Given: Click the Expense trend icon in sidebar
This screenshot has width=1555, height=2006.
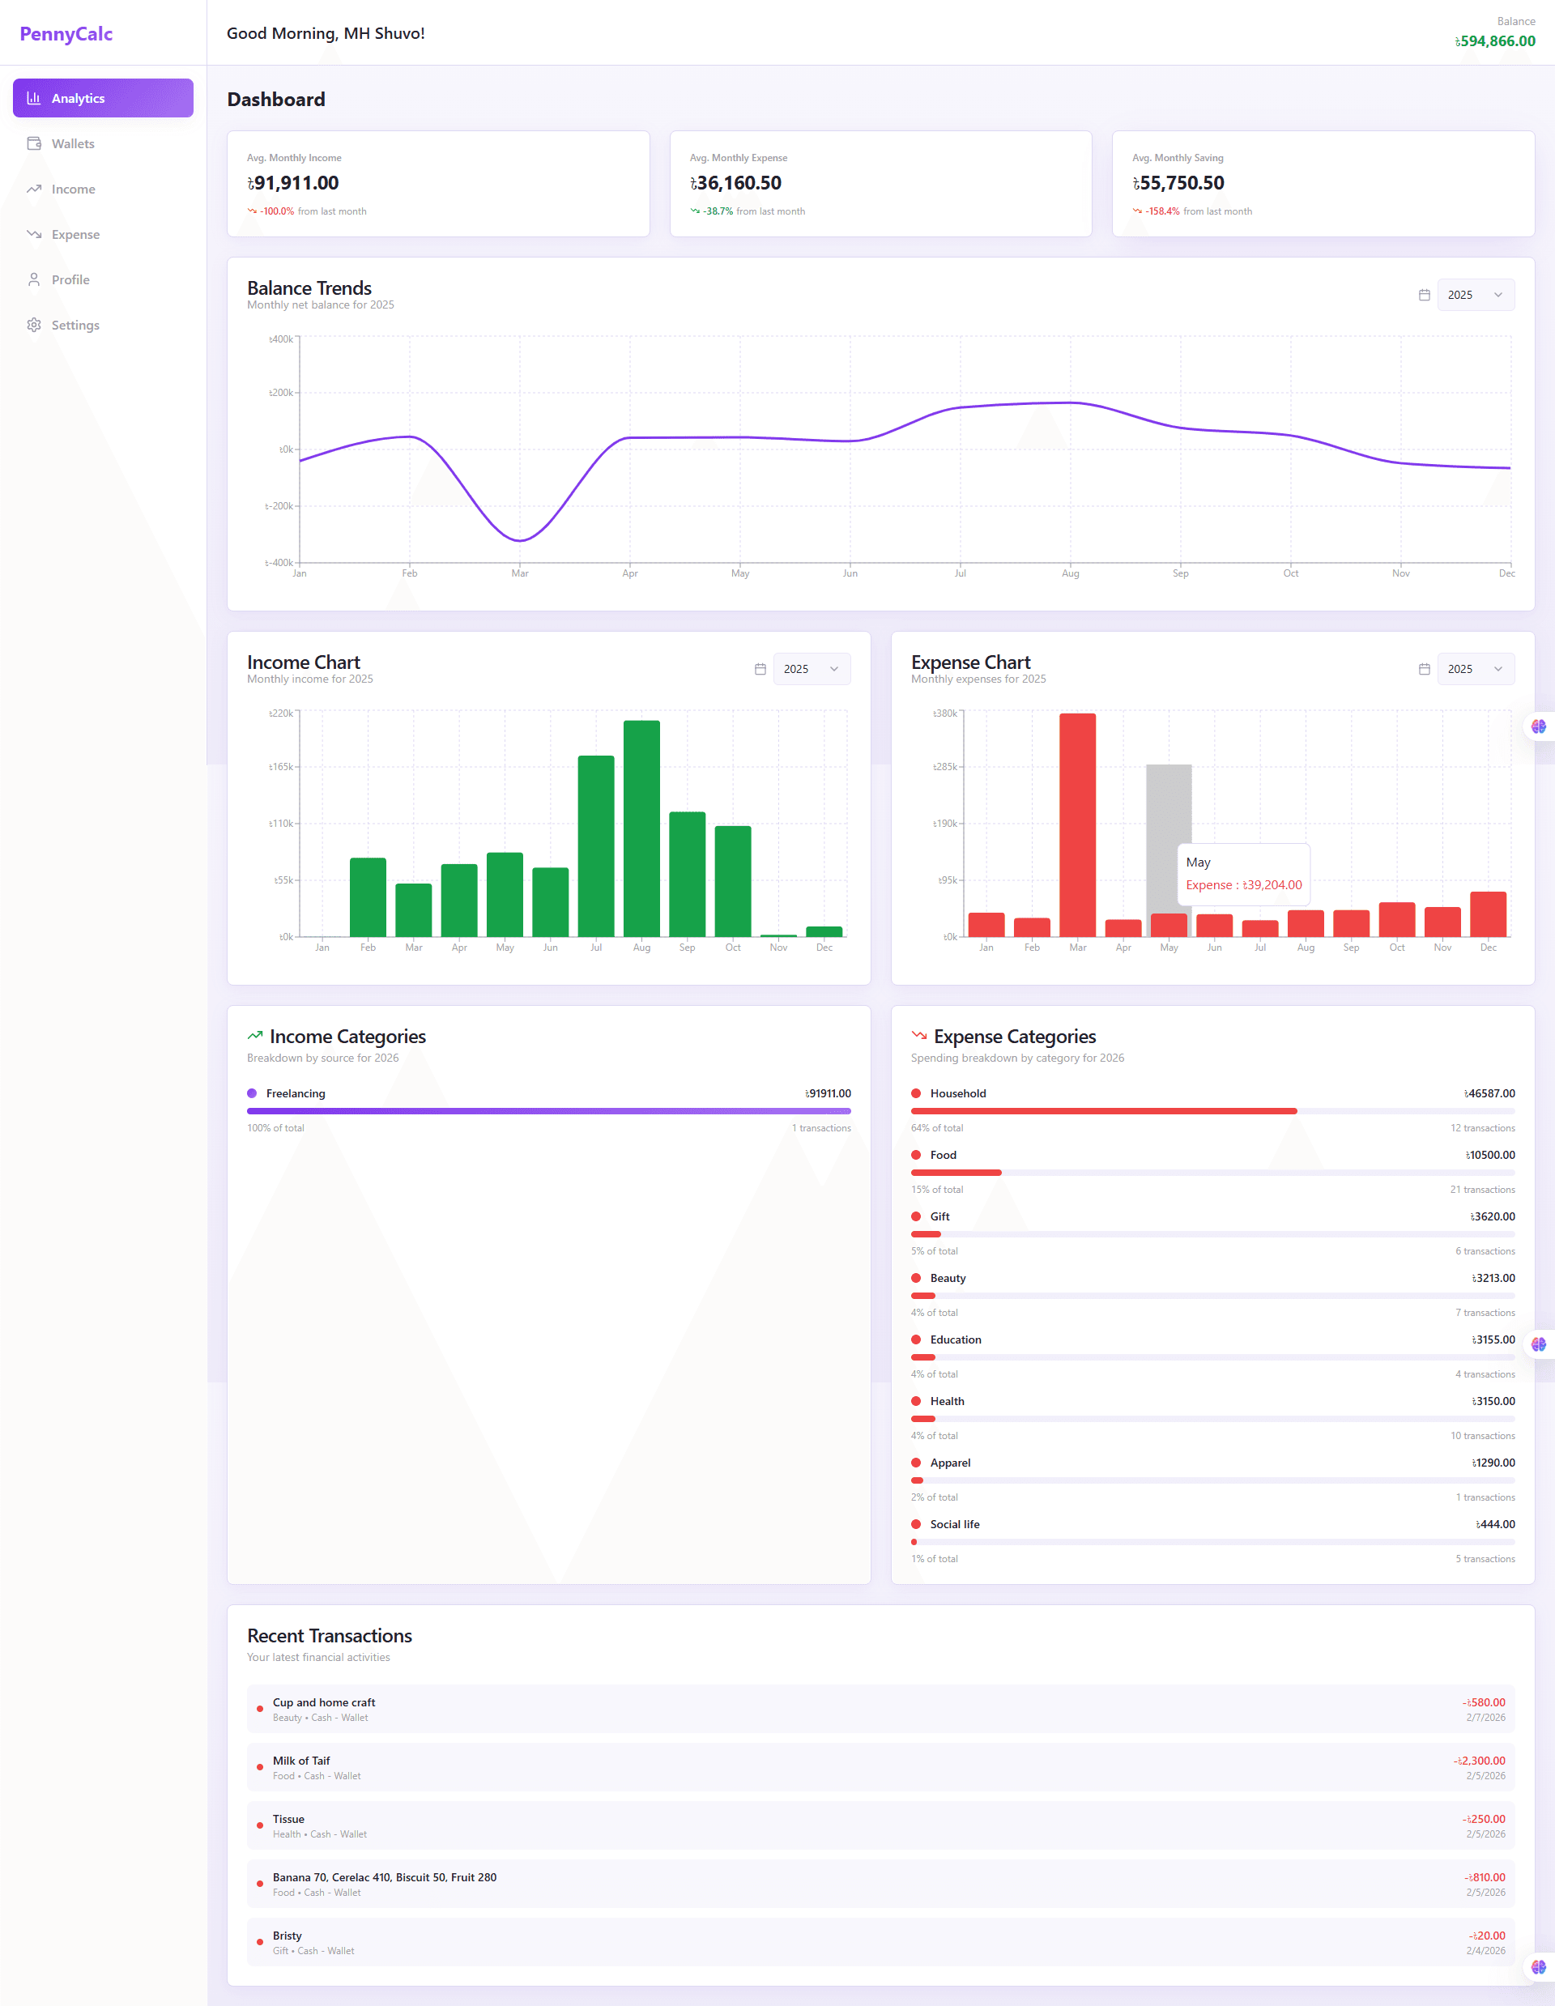Looking at the screenshot, I should pos(34,234).
